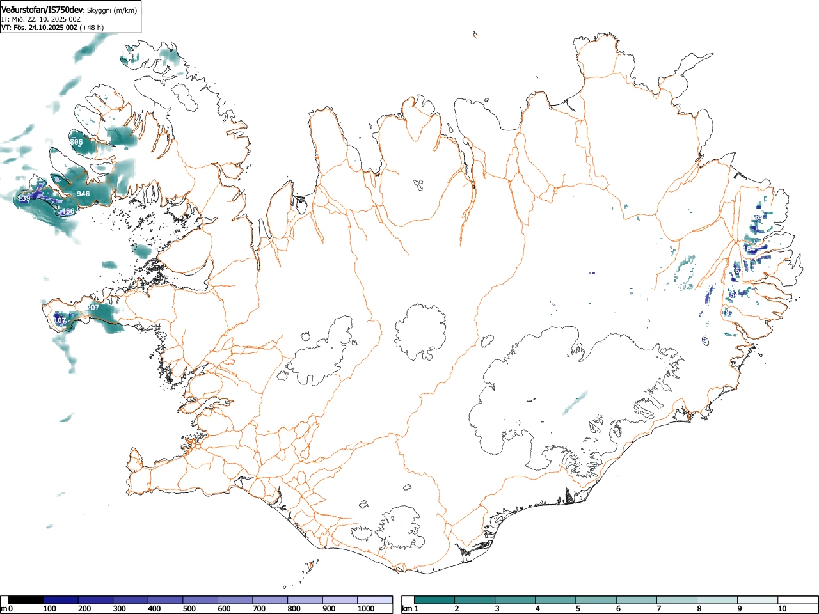Click the 946 value on the map

click(x=83, y=194)
